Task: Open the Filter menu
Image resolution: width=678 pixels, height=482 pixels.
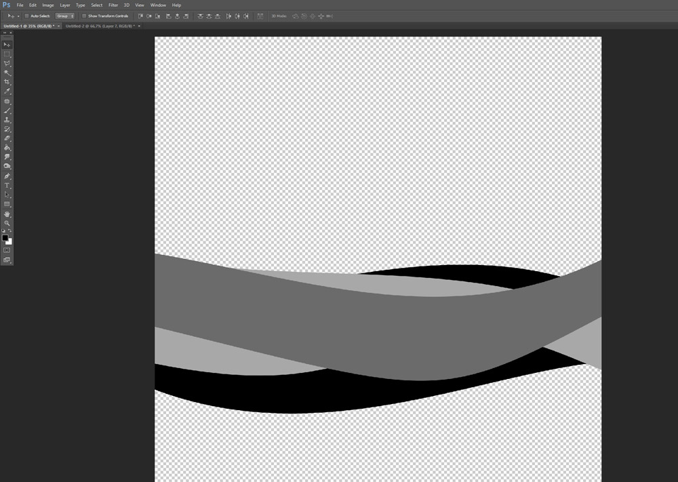Action: coord(113,5)
